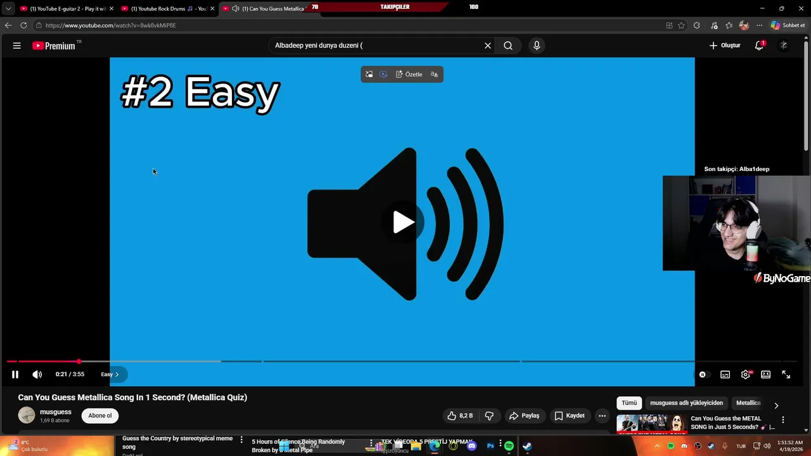Open the YouTube account avatar menu

click(784, 46)
